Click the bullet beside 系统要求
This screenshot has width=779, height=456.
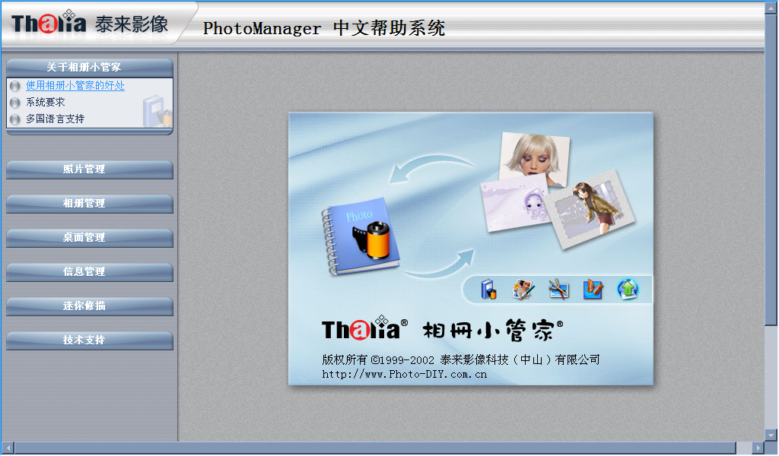[15, 103]
